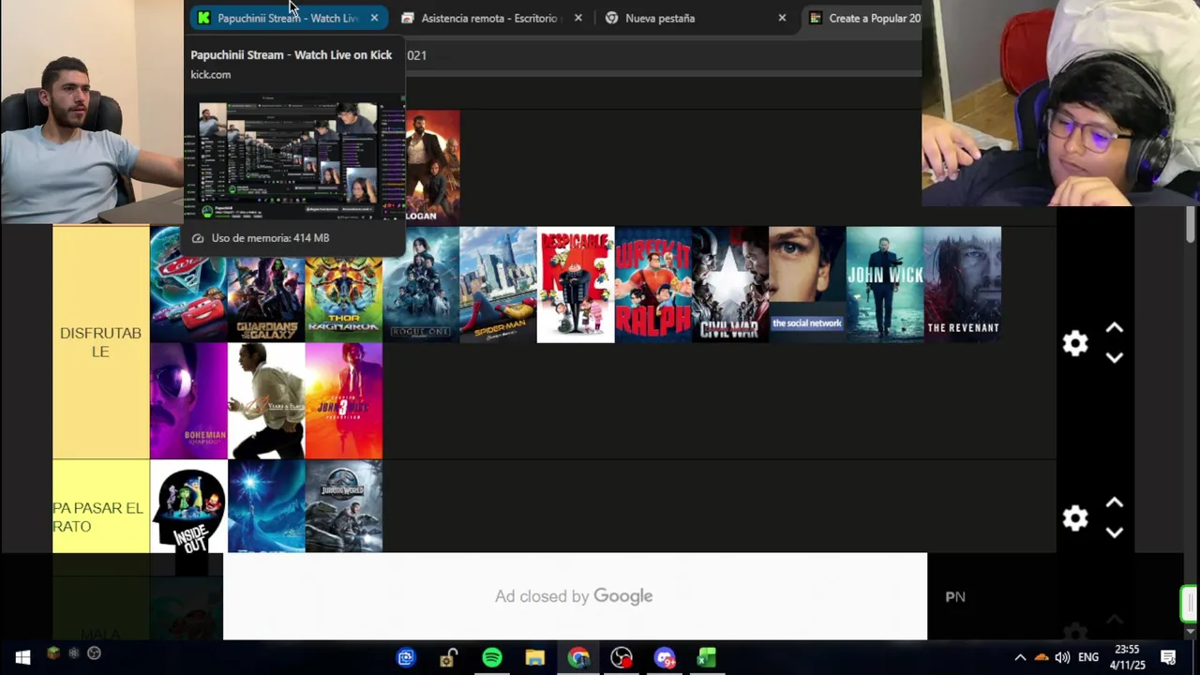Open File Explorer from the taskbar
This screenshot has width=1200, height=675.
[x=535, y=658]
